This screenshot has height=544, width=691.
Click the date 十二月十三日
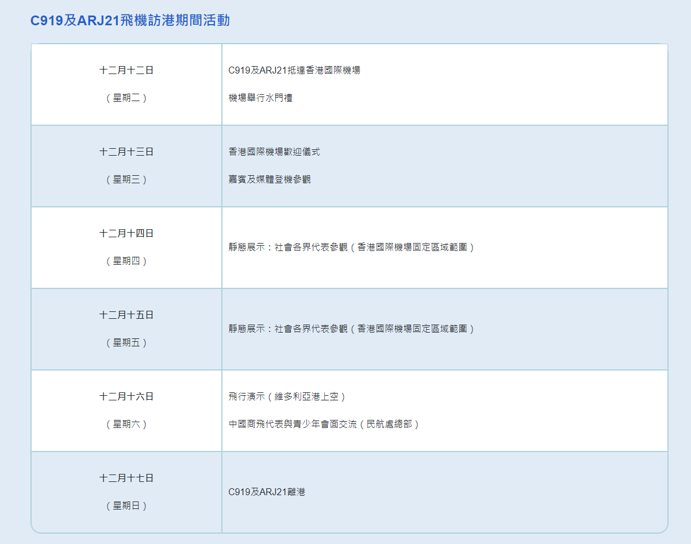click(126, 152)
